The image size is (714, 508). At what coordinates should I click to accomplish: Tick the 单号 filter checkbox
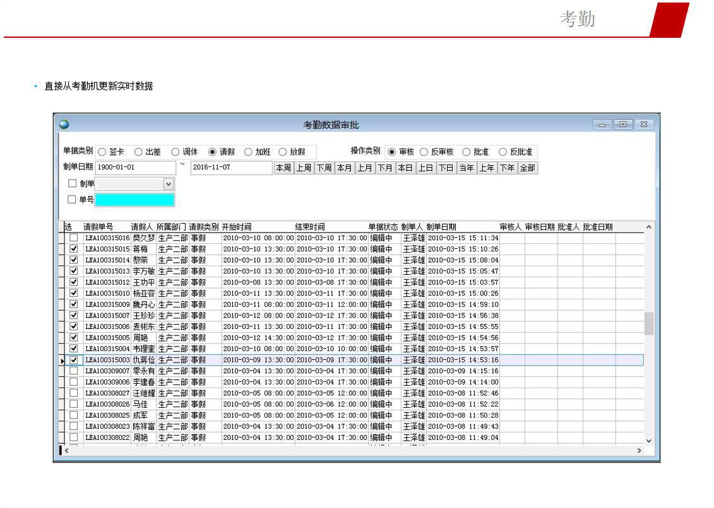tap(72, 200)
